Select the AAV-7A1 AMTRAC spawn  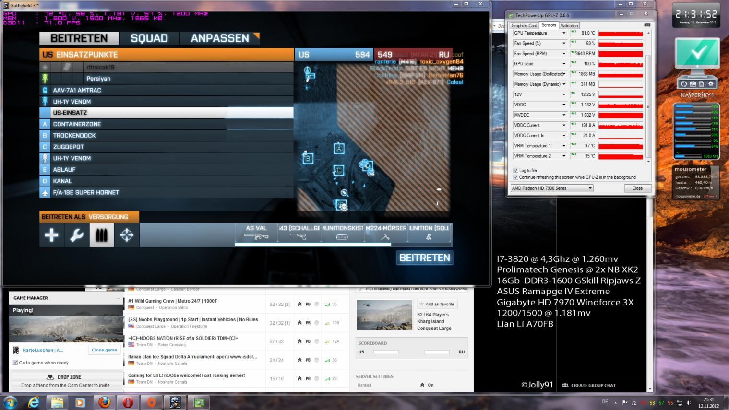click(167, 90)
